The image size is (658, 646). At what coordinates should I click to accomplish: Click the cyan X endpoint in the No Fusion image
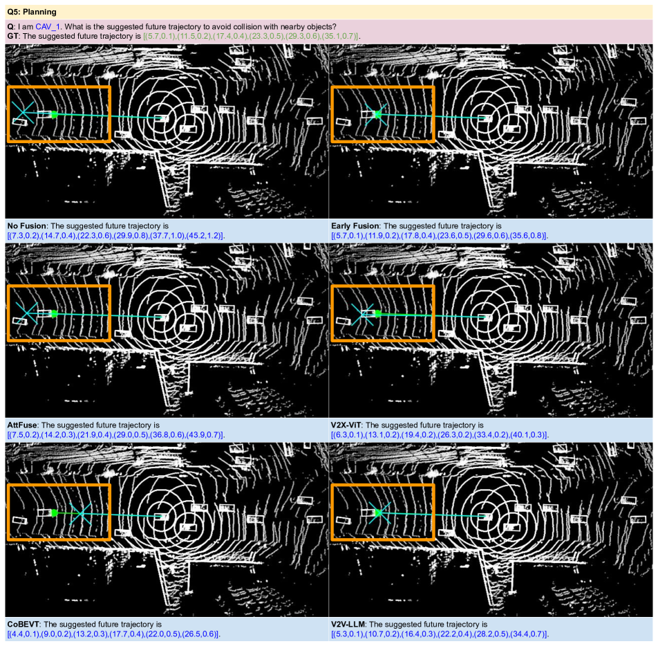(x=23, y=113)
